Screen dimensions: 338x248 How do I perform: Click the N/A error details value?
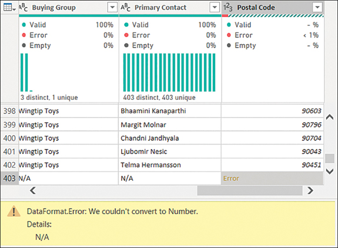42,237
